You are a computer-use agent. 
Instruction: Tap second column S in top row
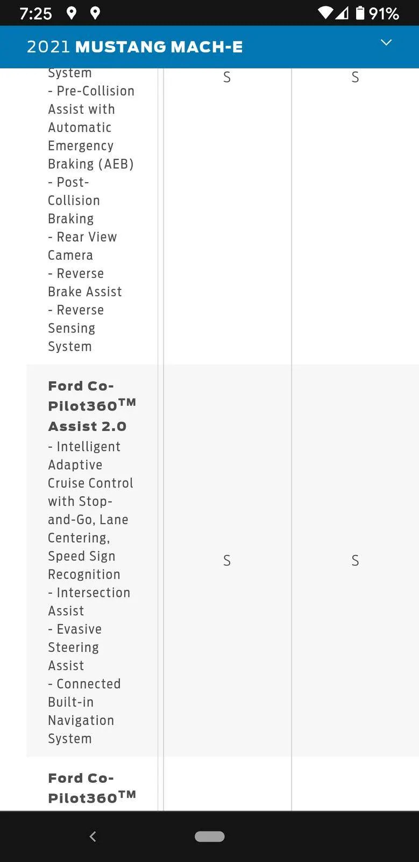point(355,77)
